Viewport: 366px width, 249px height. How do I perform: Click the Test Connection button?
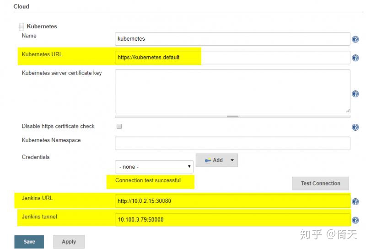tap(320, 183)
